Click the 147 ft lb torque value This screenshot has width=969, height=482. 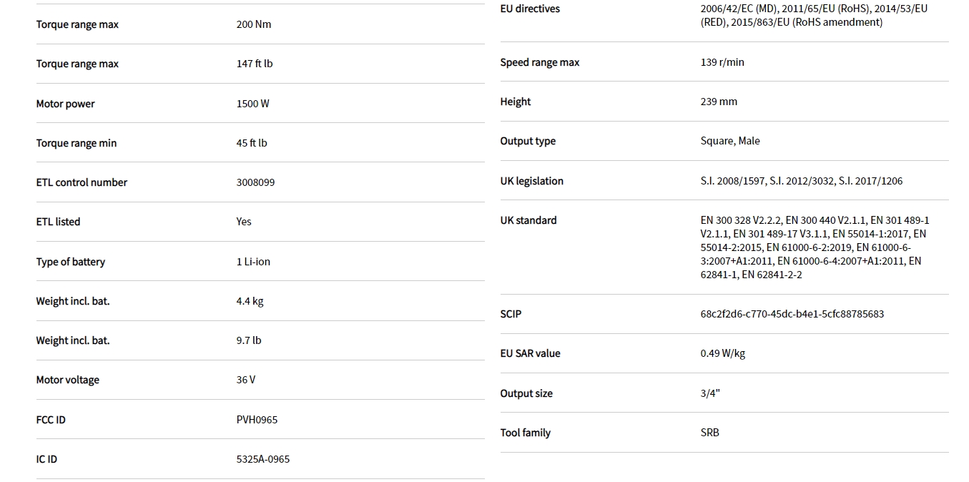pos(255,64)
